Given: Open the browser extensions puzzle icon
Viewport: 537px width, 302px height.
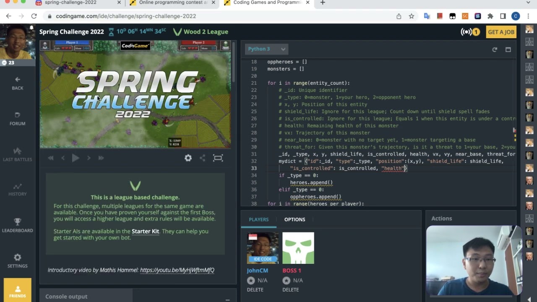Looking at the screenshot, I should [x=490, y=16].
